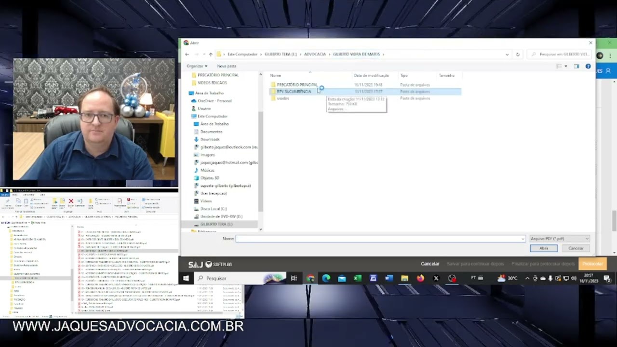This screenshot has width=617, height=347.
Task: Open Firefox from the taskbar
Action: pyautogui.click(x=420, y=278)
